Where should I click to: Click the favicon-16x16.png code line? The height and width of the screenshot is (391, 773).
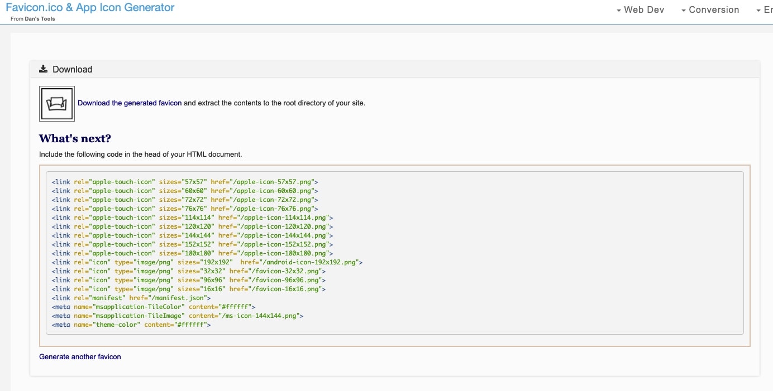188,289
